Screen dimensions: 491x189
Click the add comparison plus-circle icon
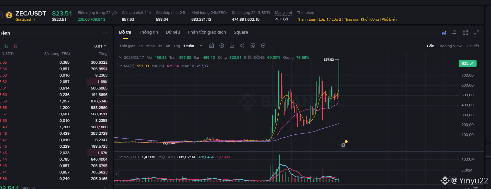point(222,46)
